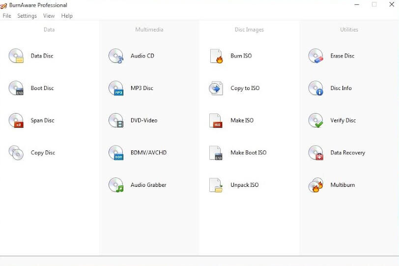
Task: Select the Verify Disc checkmark icon
Action: click(316, 120)
